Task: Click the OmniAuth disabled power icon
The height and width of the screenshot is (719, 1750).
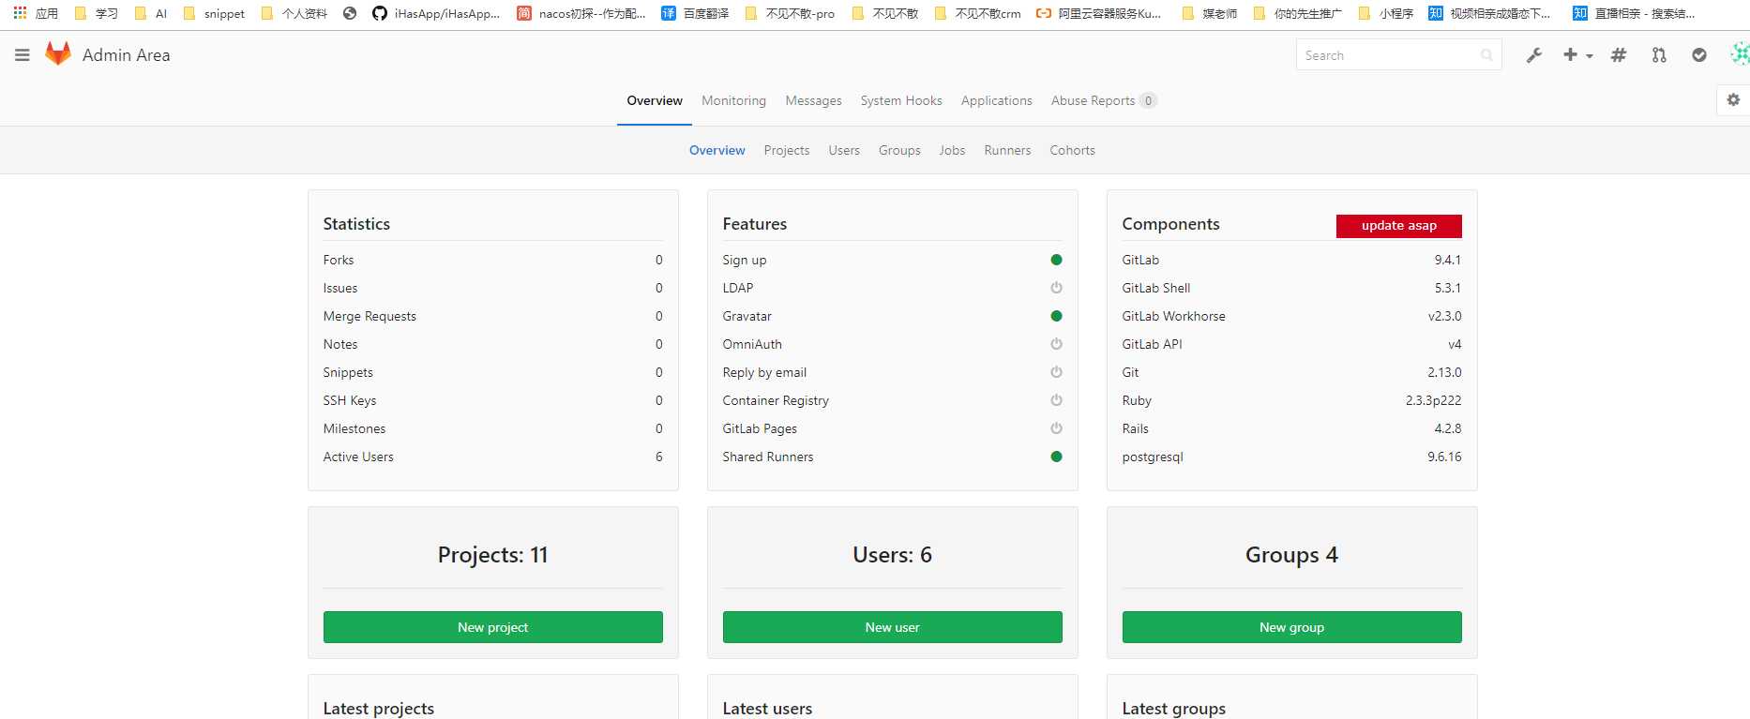Action: coord(1056,344)
